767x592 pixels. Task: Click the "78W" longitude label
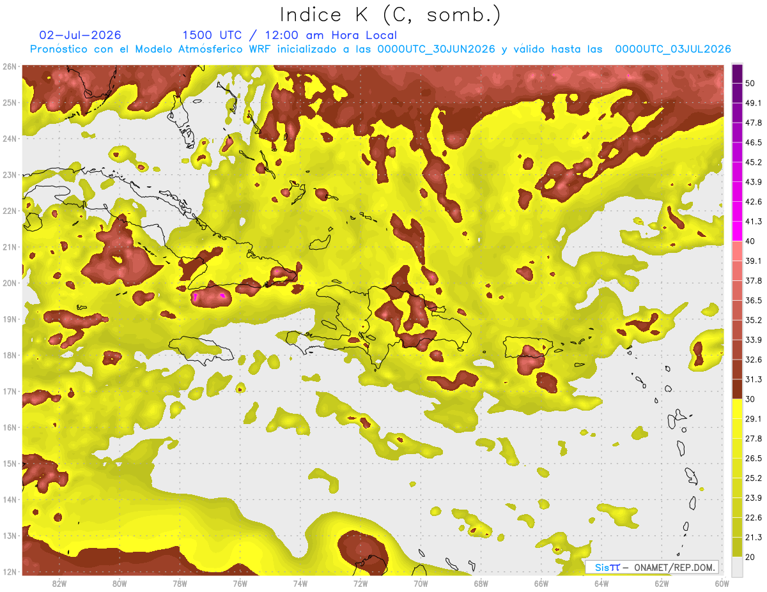180,584
